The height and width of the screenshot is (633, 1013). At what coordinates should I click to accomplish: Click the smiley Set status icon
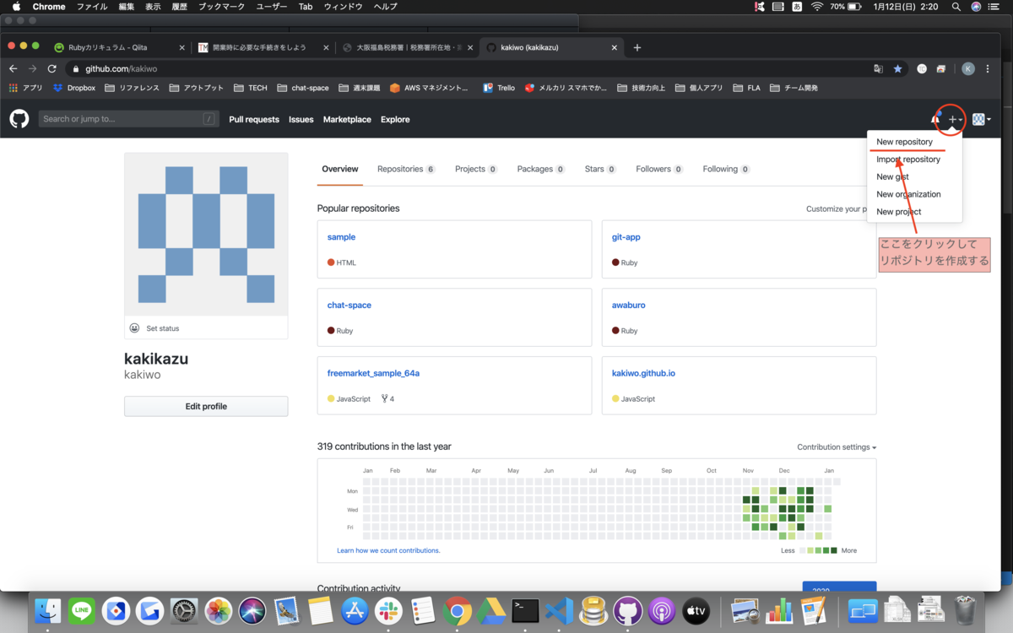click(x=134, y=328)
